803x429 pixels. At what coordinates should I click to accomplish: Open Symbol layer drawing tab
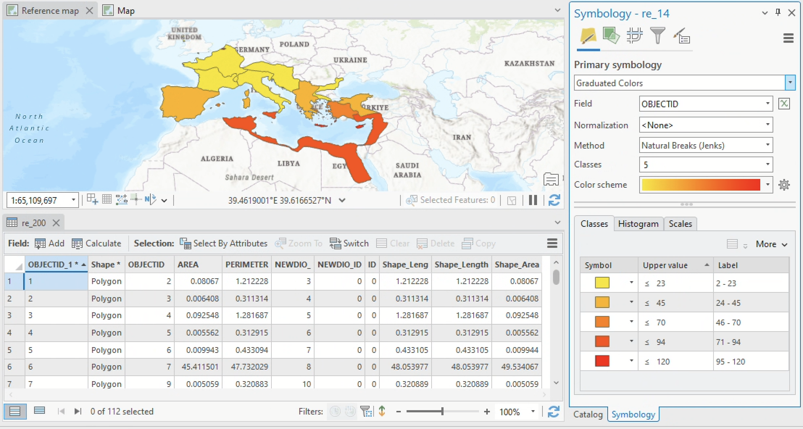(x=634, y=36)
